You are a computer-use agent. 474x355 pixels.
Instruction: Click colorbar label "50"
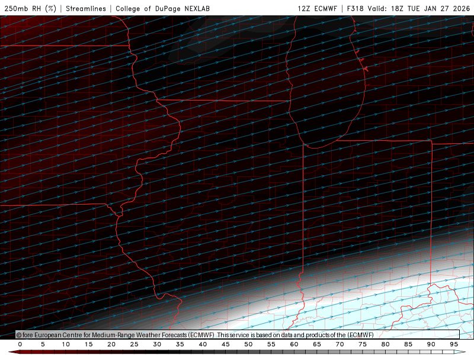pyautogui.click(x=248, y=344)
